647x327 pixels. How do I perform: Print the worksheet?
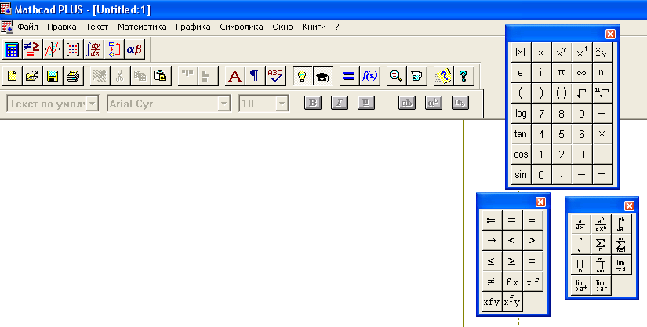click(73, 76)
